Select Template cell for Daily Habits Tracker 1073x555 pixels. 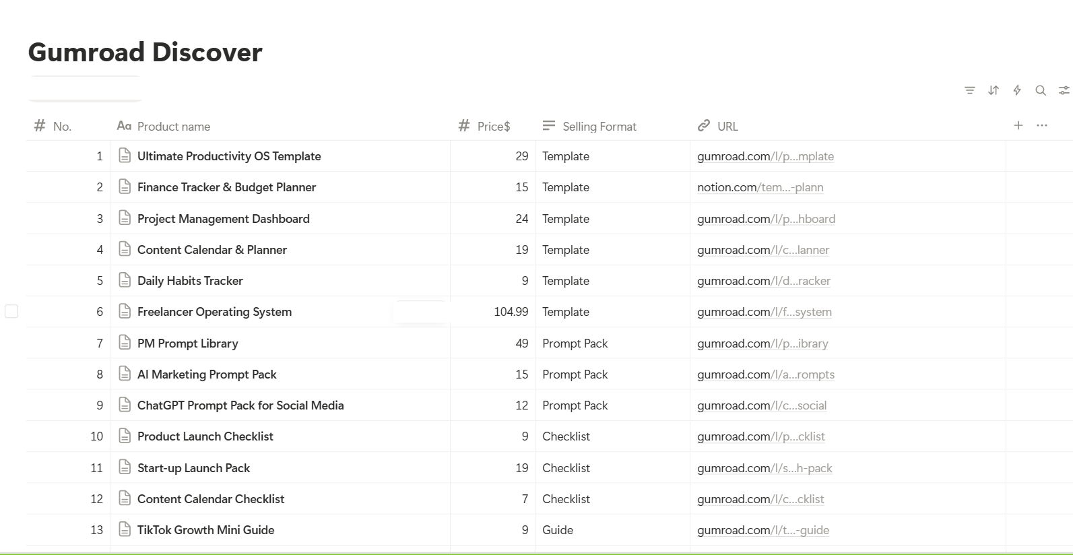(x=612, y=281)
